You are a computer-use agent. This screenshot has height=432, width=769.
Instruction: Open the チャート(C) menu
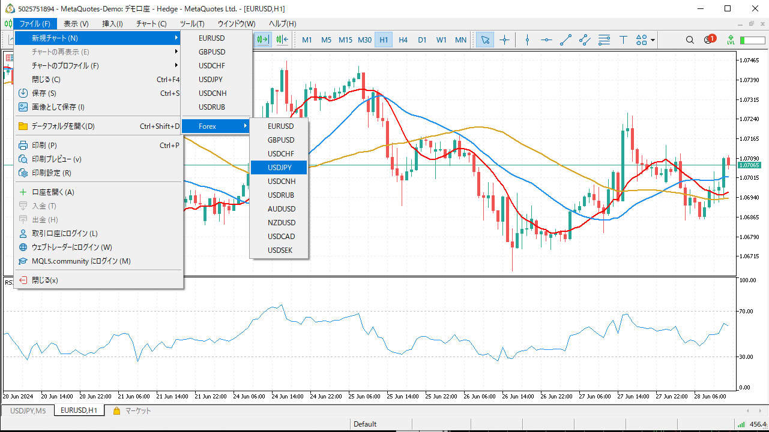coord(151,23)
